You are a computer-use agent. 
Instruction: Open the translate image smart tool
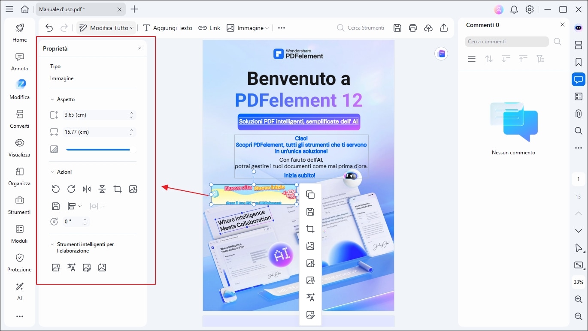click(71, 267)
